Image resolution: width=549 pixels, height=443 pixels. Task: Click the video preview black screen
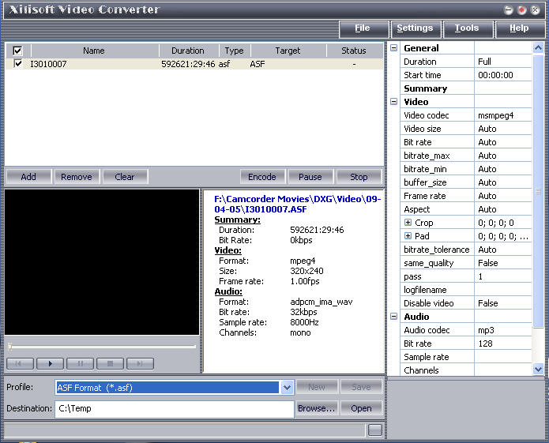(102, 262)
